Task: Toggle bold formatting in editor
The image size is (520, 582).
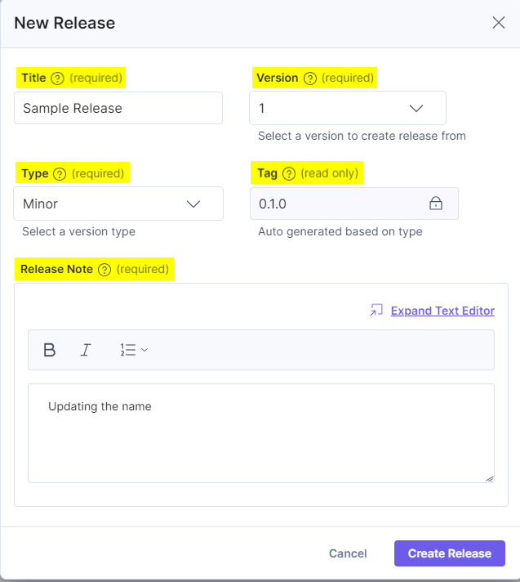Action: (49, 350)
